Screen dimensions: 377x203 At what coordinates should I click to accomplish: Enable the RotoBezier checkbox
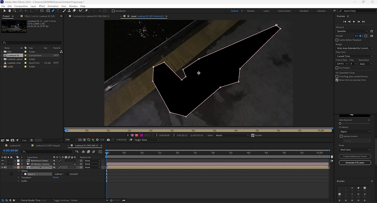click(113, 11)
